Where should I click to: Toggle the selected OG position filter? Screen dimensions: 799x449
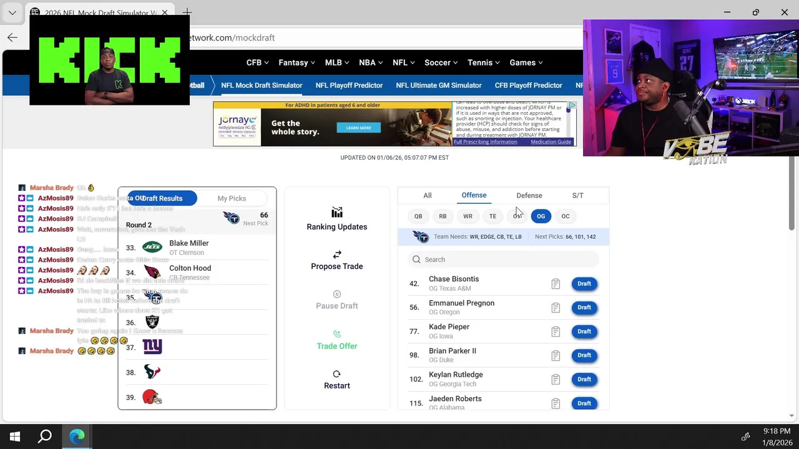pos(541,216)
